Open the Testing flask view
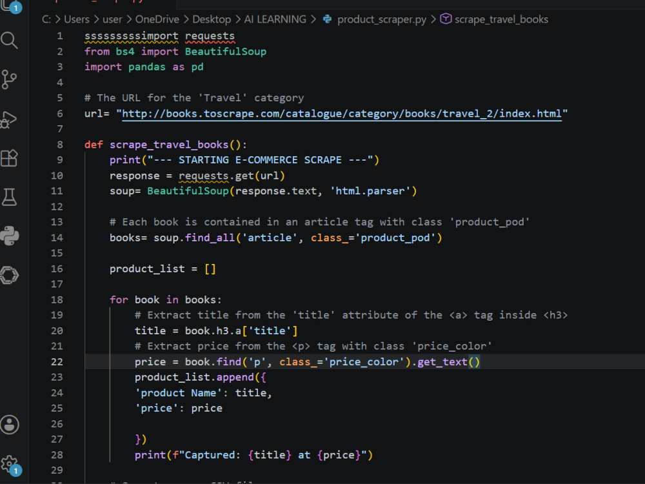This screenshot has height=484, width=645. (x=9, y=197)
